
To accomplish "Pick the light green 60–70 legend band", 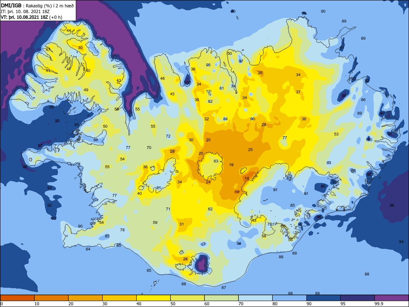I will [x=221, y=298].
